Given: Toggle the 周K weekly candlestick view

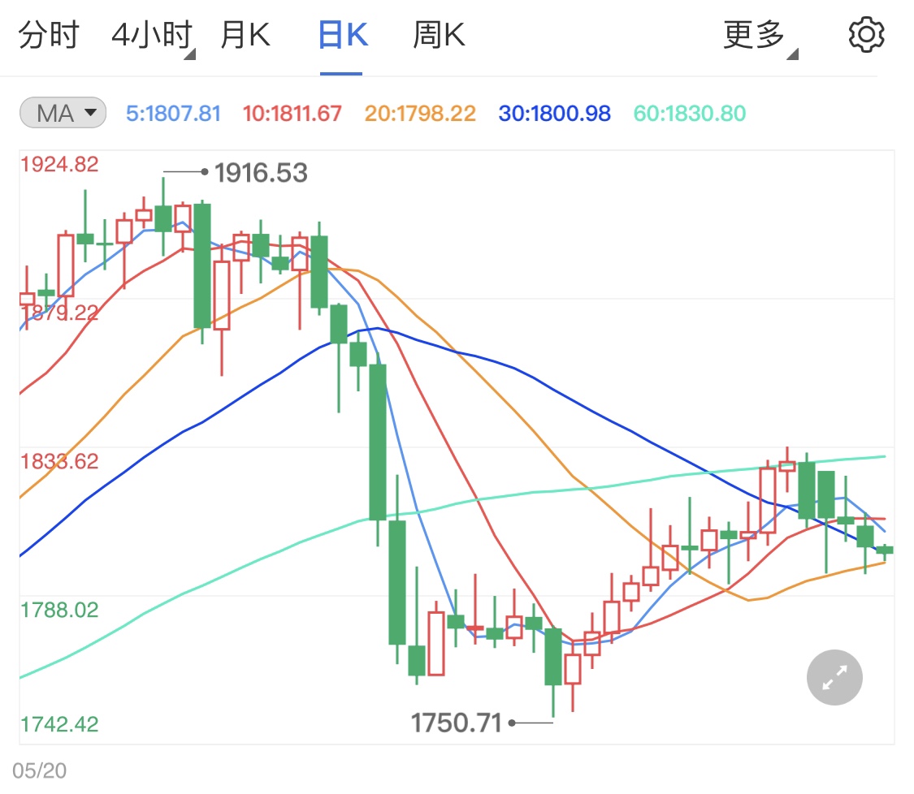Looking at the screenshot, I should tap(437, 34).
